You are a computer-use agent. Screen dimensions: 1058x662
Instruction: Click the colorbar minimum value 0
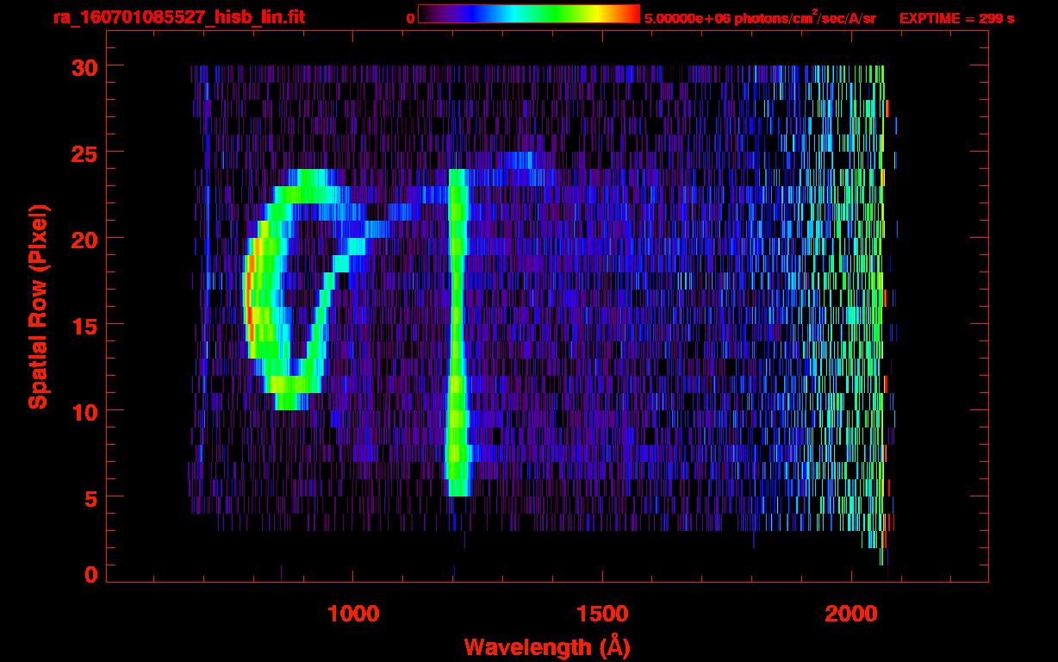click(x=410, y=18)
